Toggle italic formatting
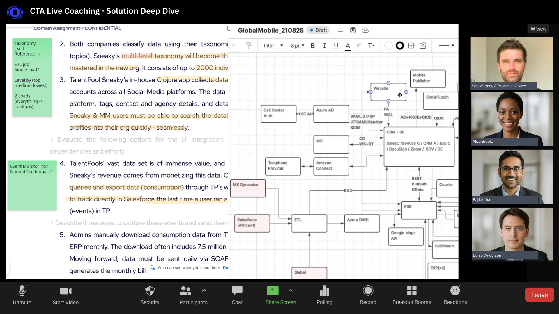The width and height of the screenshot is (559, 314). [324, 46]
